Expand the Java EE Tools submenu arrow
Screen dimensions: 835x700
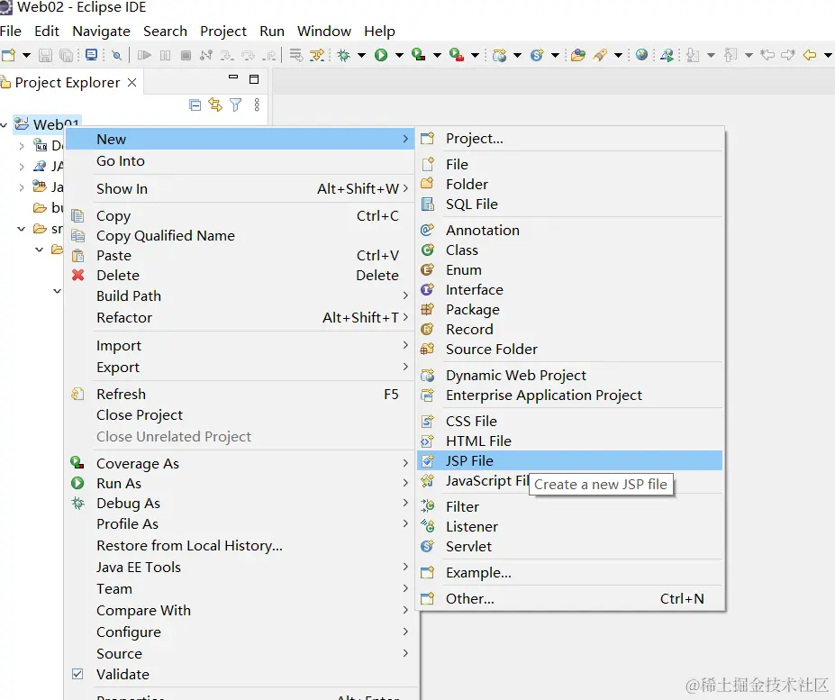click(405, 567)
